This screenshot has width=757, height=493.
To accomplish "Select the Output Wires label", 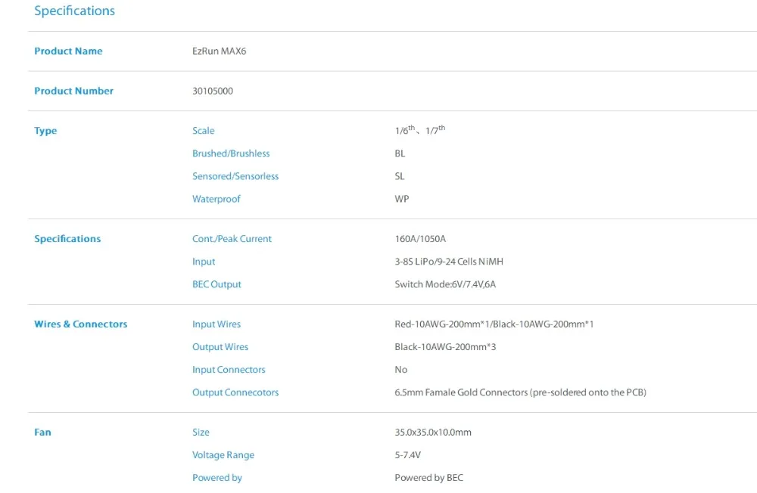I will [220, 347].
